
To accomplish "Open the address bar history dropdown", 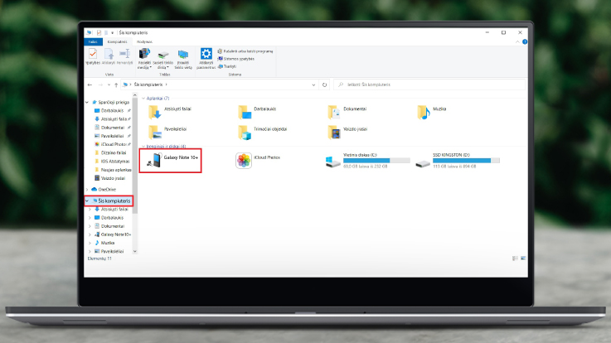I will click(x=315, y=85).
